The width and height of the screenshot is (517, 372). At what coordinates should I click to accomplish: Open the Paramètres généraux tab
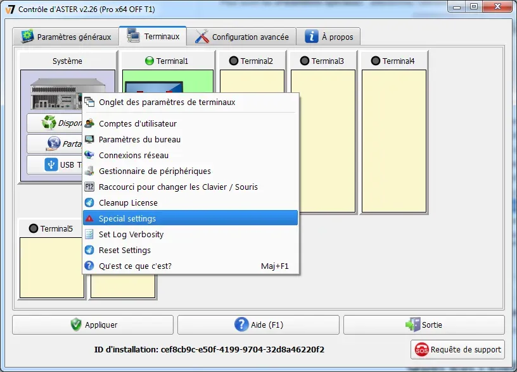tap(67, 37)
